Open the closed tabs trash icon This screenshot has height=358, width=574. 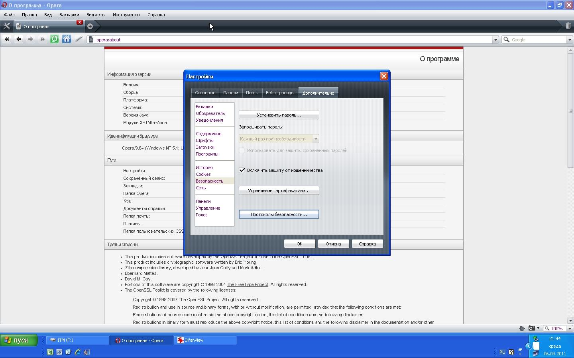[x=568, y=26]
